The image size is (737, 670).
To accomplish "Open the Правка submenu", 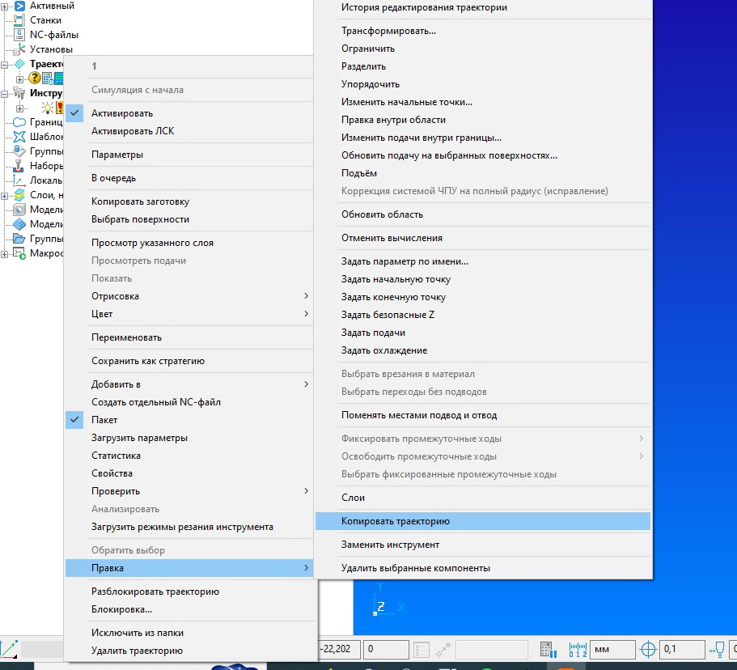I will click(189, 568).
